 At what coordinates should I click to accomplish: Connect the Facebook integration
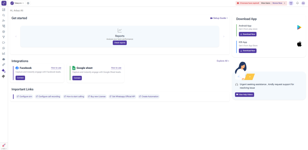(x=20, y=78)
